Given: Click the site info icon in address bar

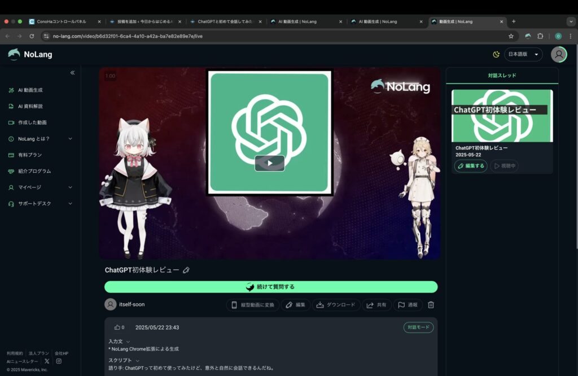Looking at the screenshot, I should pyautogui.click(x=46, y=36).
